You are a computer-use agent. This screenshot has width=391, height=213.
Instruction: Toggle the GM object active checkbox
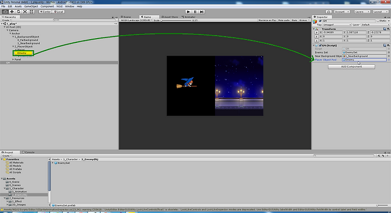click(x=320, y=21)
